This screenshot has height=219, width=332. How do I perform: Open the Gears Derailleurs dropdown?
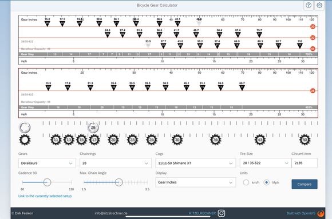(x=47, y=163)
